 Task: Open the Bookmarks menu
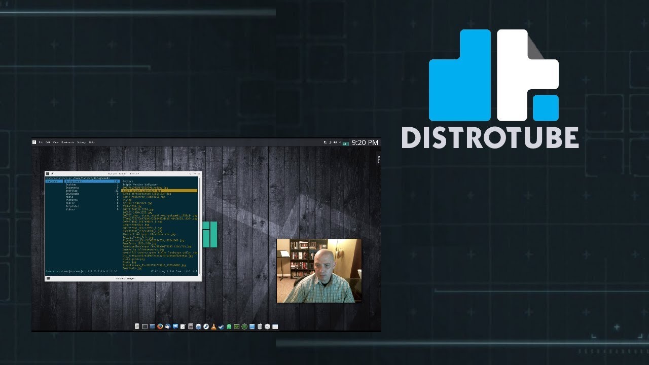pyautogui.click(x=68, y=142)
